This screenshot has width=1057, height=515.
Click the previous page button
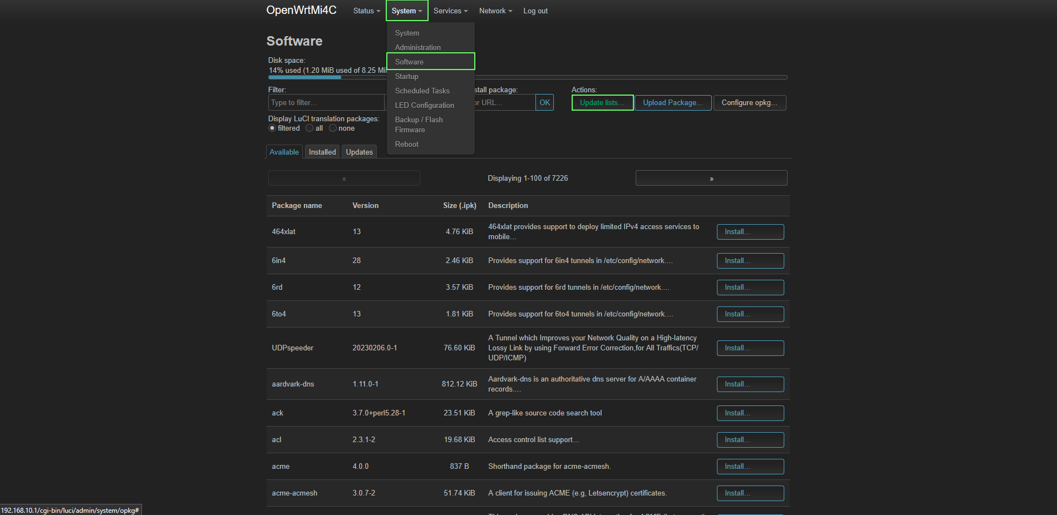click(x=344, y=178)
